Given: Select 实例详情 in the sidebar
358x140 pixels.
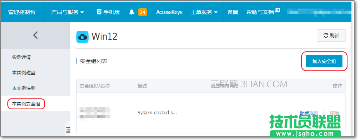Looking at the screenshot, I should pyautogui.click(x=21, y=57).
